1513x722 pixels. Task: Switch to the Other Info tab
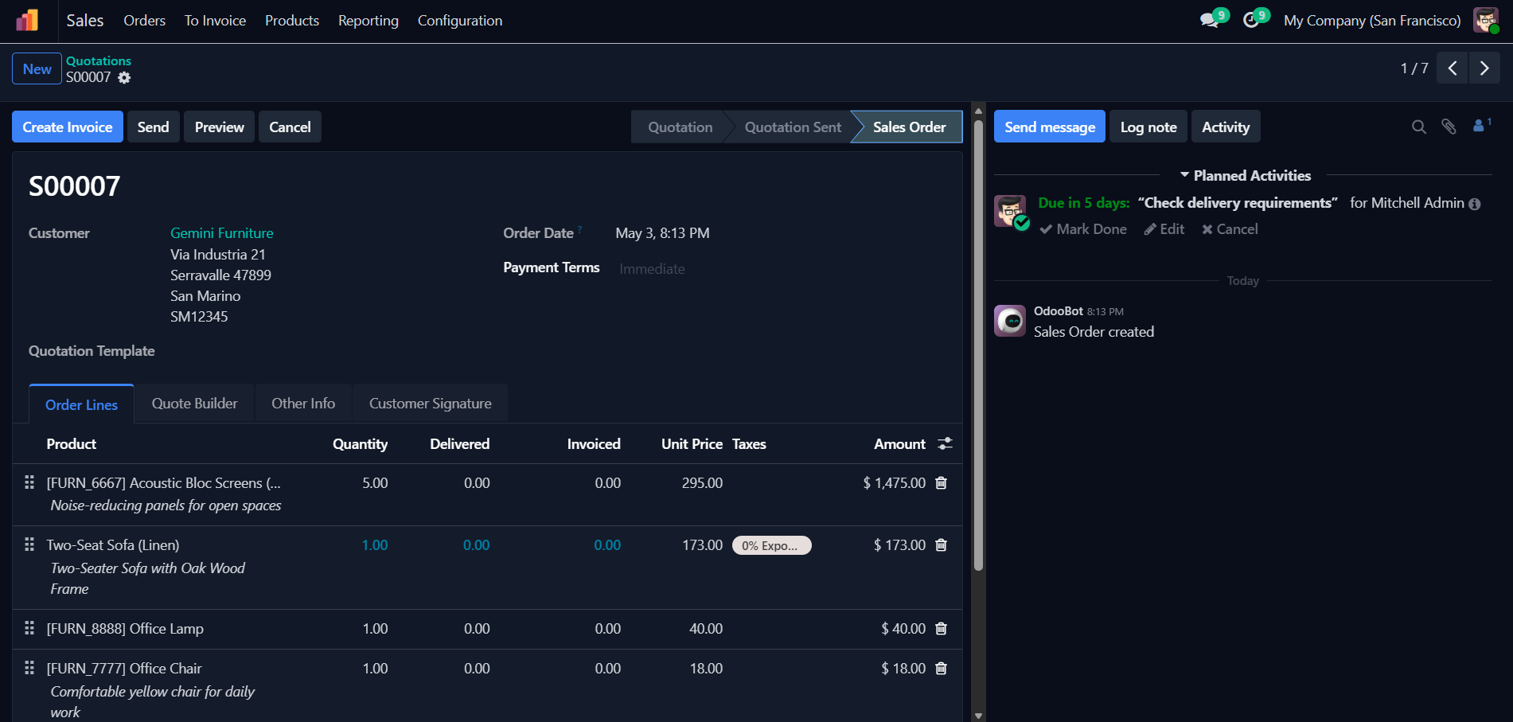coord(303,404)
